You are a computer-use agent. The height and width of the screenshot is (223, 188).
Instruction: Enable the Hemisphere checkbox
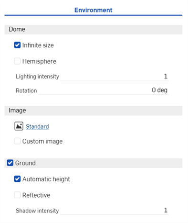[17, 61]
